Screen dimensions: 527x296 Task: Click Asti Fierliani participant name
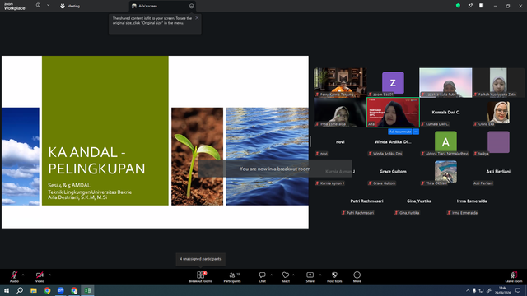498,172
